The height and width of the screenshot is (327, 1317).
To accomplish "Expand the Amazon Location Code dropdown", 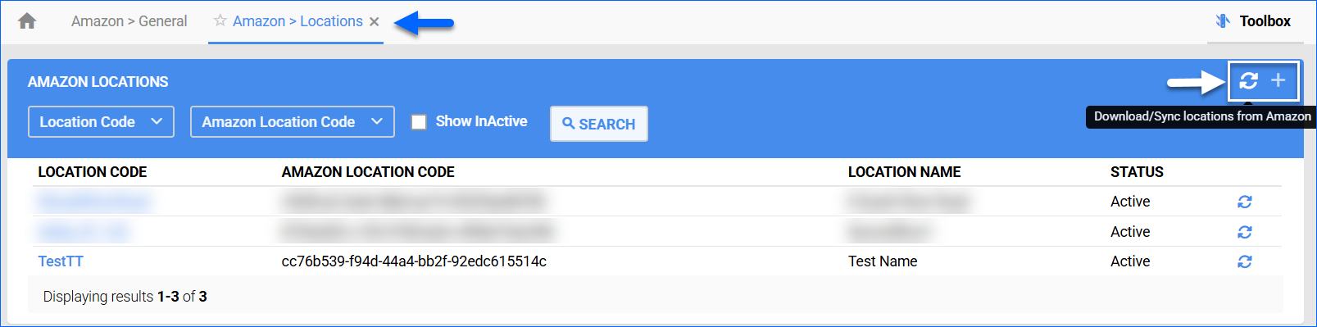I will pos(292,122).
